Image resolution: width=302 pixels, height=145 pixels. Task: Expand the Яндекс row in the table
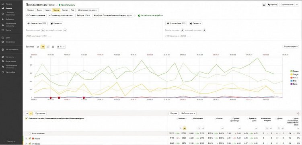point(27,139)
